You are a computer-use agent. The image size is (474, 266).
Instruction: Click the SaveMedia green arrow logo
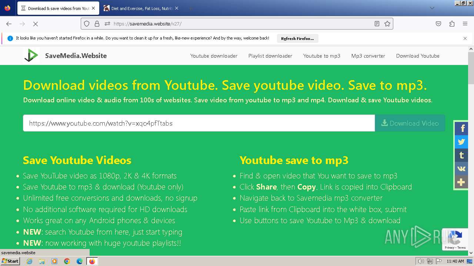(31, 55)
